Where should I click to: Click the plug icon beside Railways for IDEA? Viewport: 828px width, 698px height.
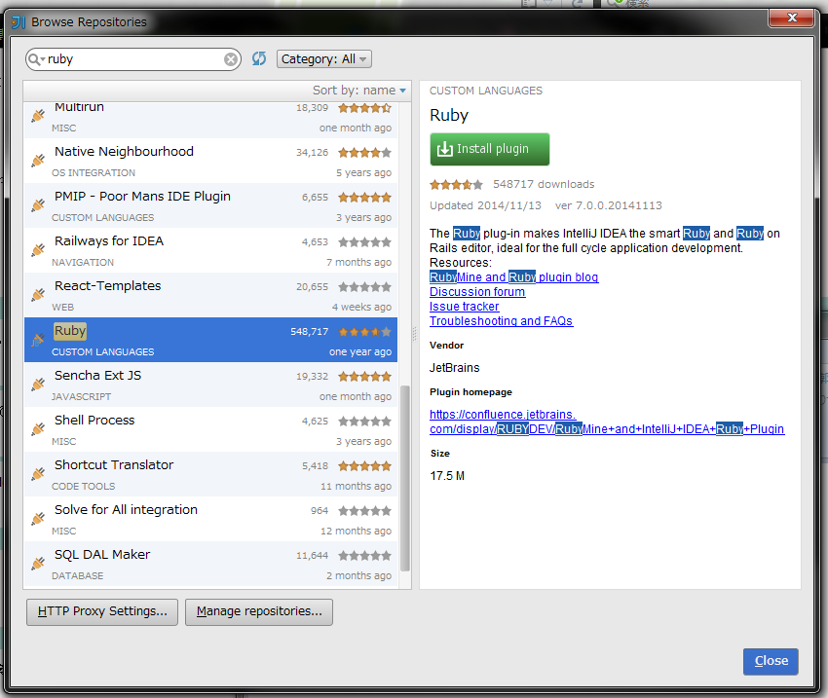pyautogui.click(x=37, y=249)
